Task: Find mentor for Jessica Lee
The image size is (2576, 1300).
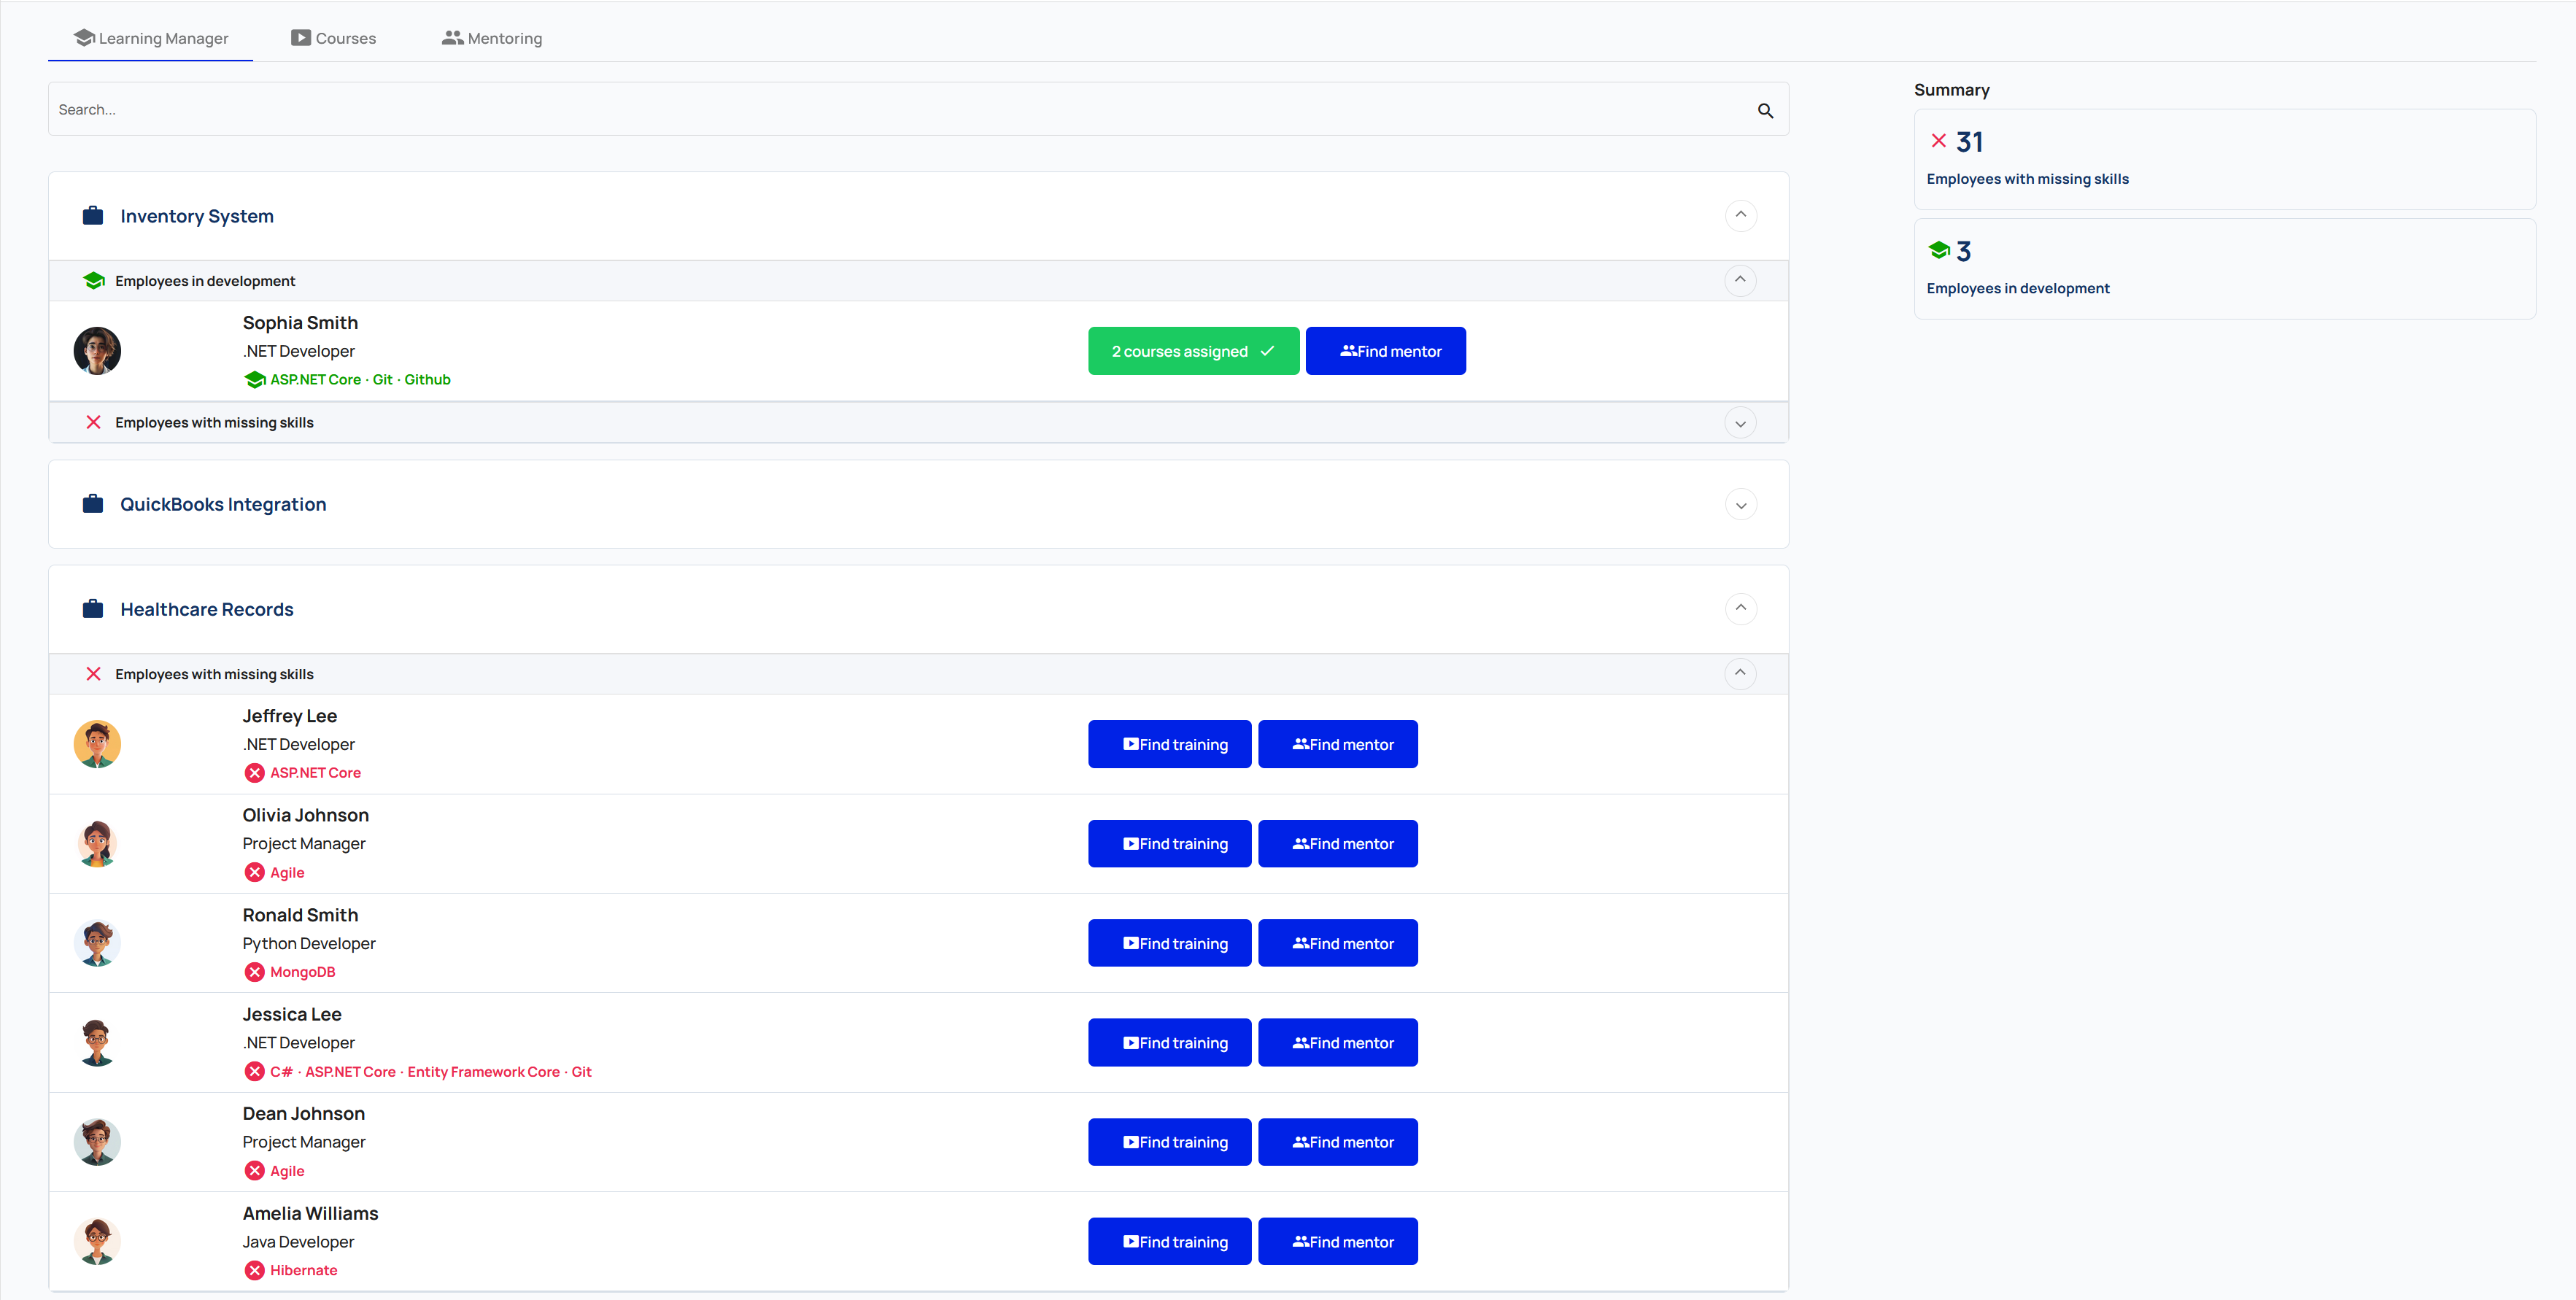Action: click(x=1337, y=1042)
